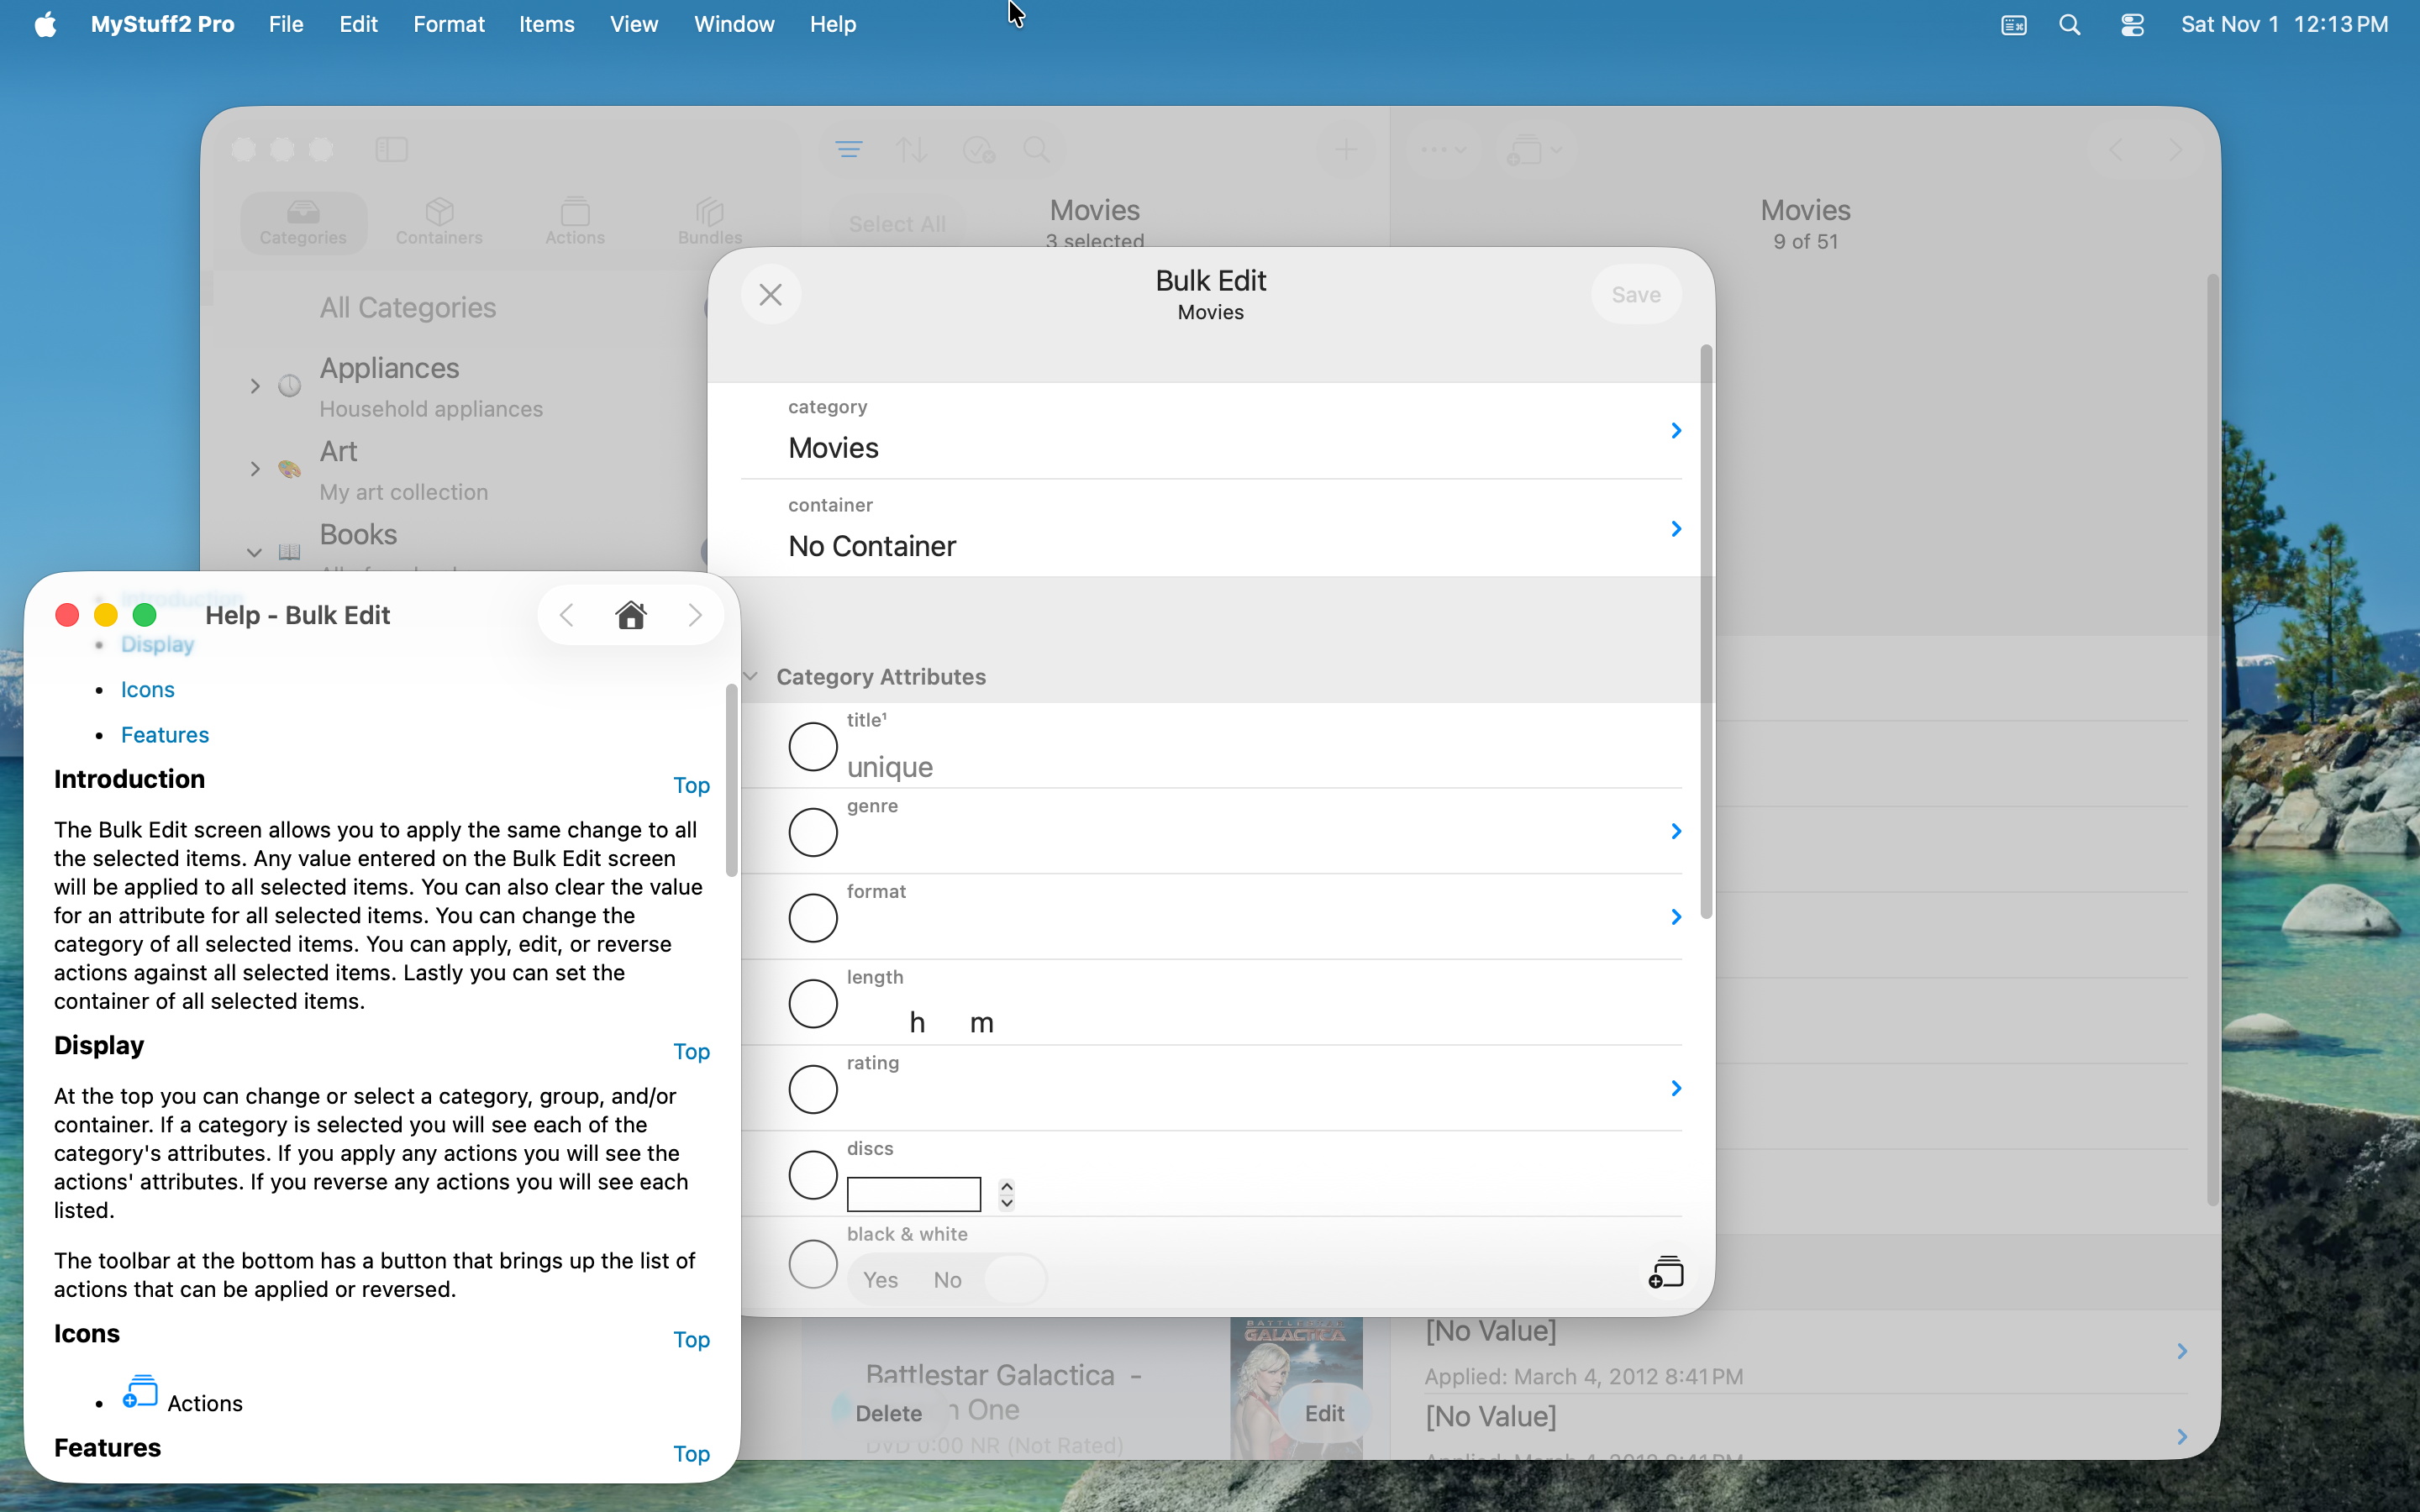Go forward in the Help window

695,615
